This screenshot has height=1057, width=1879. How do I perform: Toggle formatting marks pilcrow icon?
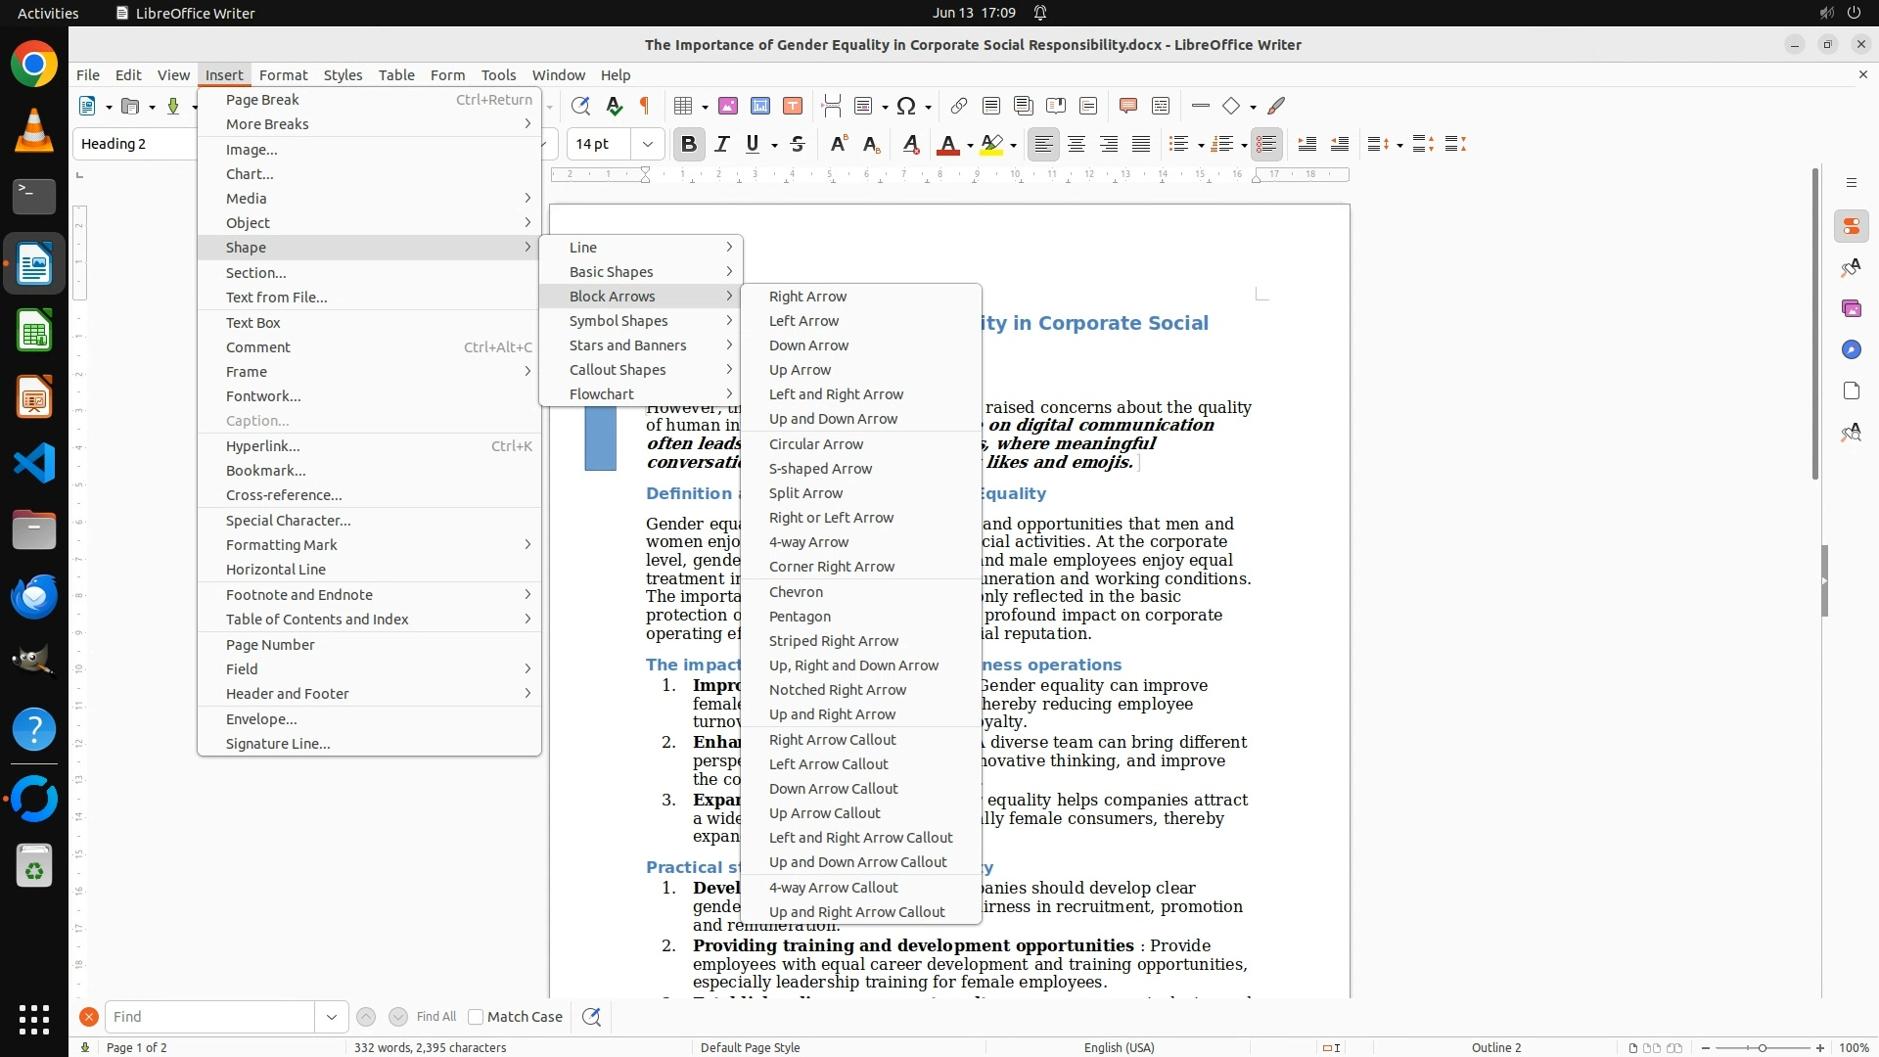coord(645,106)
